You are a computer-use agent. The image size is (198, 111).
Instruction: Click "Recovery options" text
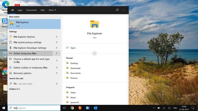pyautogui.click(x=22, y=73)
